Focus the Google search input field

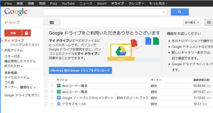(x=103, y=12)
